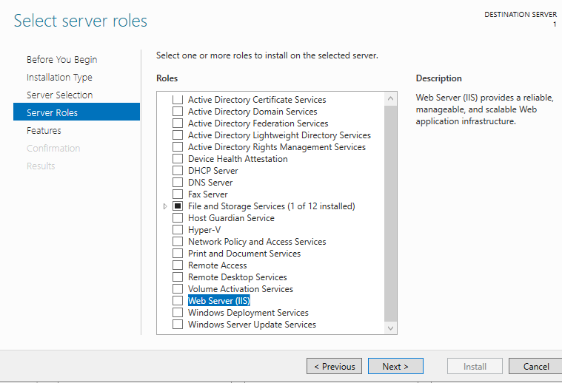The image size is (562, 383).
Task: Click the roles list scroll down arrow
Action: pyautogui.click(x=391, y=328)
